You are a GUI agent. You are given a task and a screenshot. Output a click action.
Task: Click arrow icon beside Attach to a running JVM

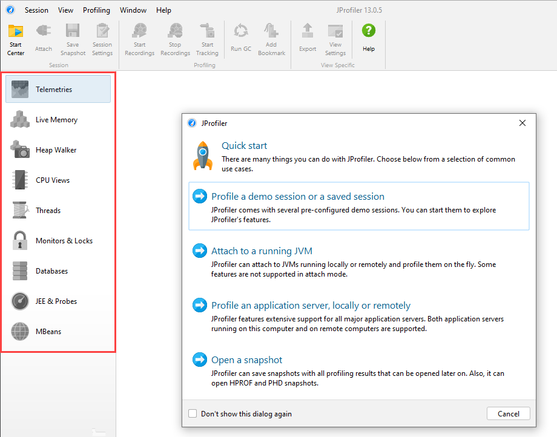coord(200,251)
